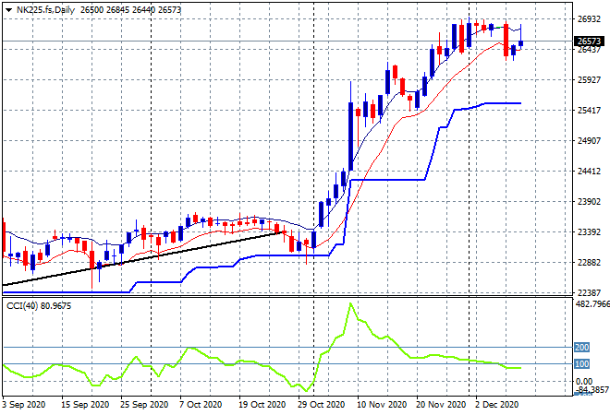The height and width of the screenshot is (415, 610).
Task: Click the 25927 price axis label
Action: pyautogui.click(x=589, y=80)
